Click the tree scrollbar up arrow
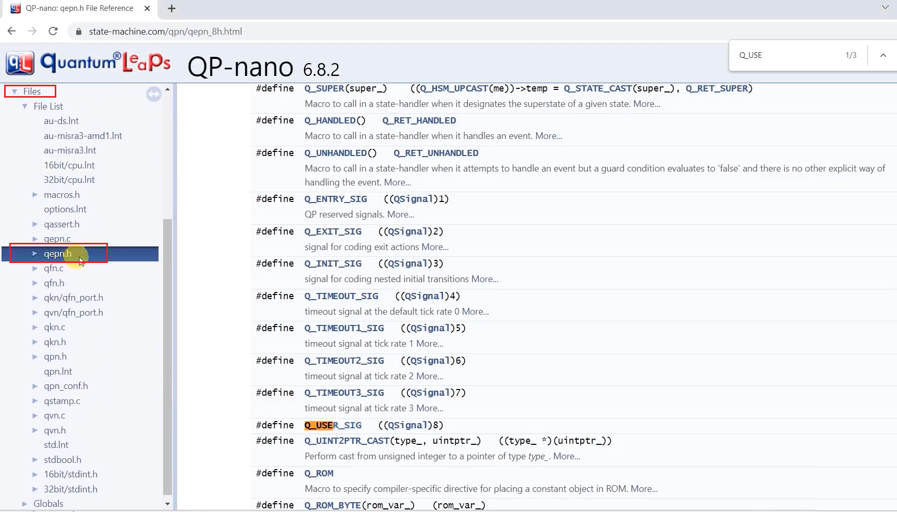897x512 pixels. 167,90
